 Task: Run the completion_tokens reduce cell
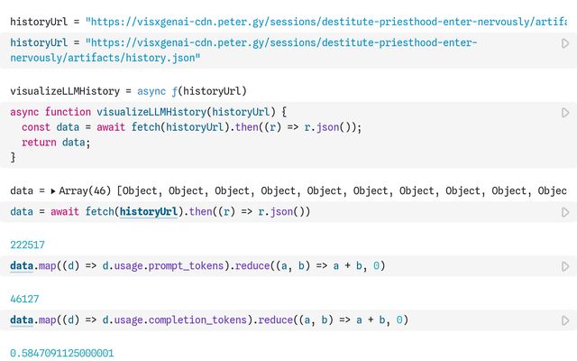[x=565, y=319]
